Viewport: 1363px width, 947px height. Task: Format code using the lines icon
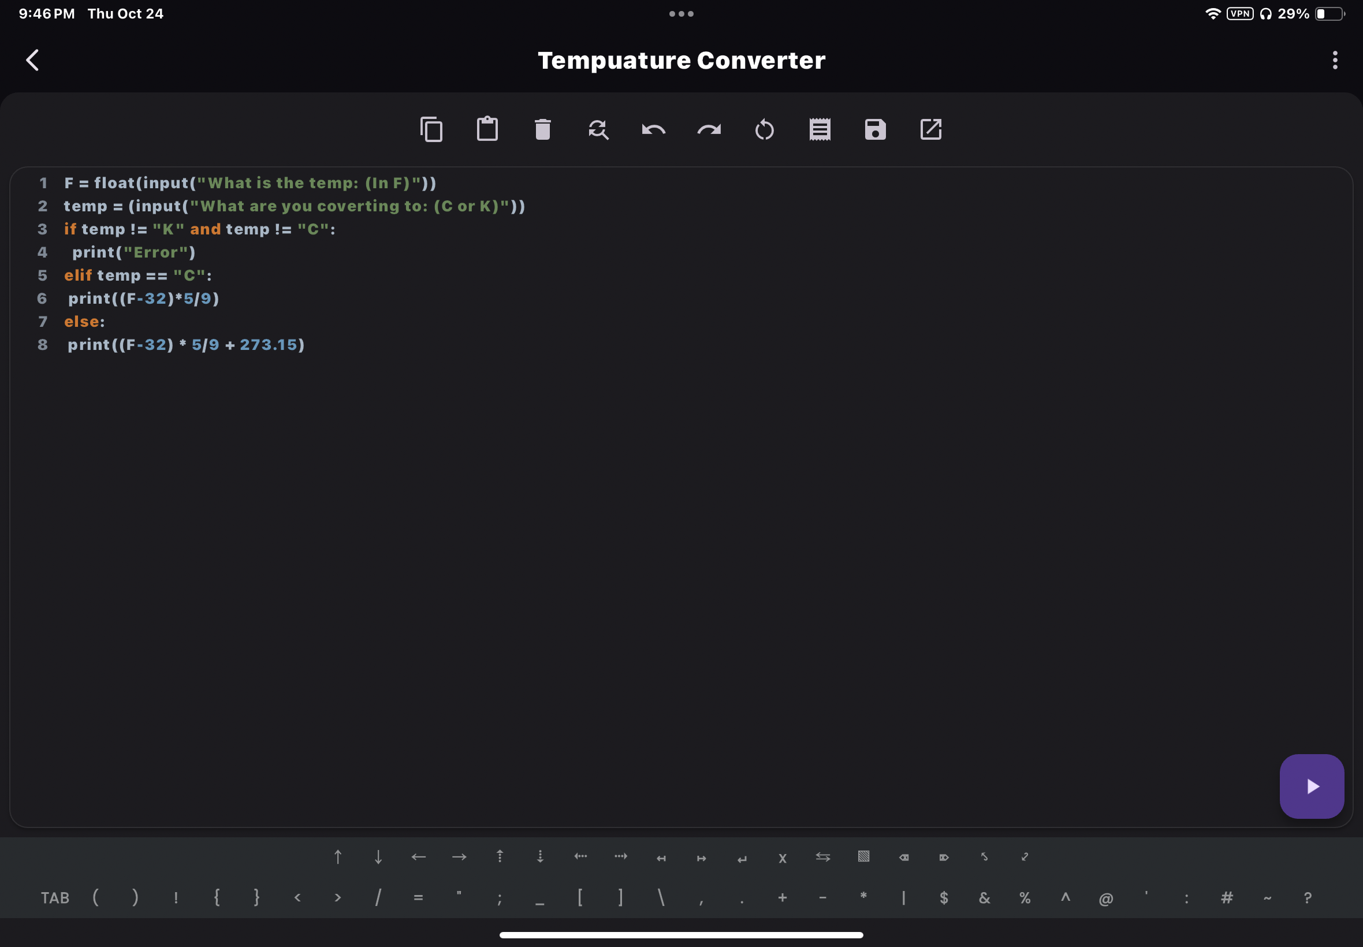(x=820, y=129)
